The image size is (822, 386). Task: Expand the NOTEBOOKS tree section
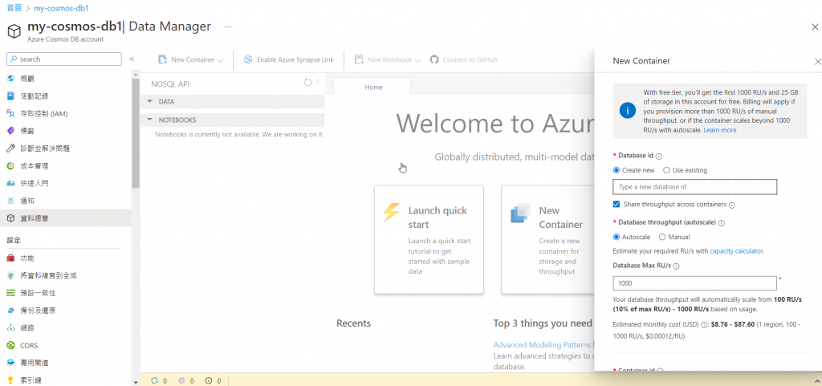click(150, 120)
